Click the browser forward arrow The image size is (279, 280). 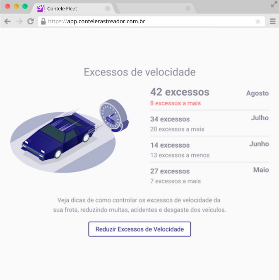pyautogui.click(x=19, y=22)
